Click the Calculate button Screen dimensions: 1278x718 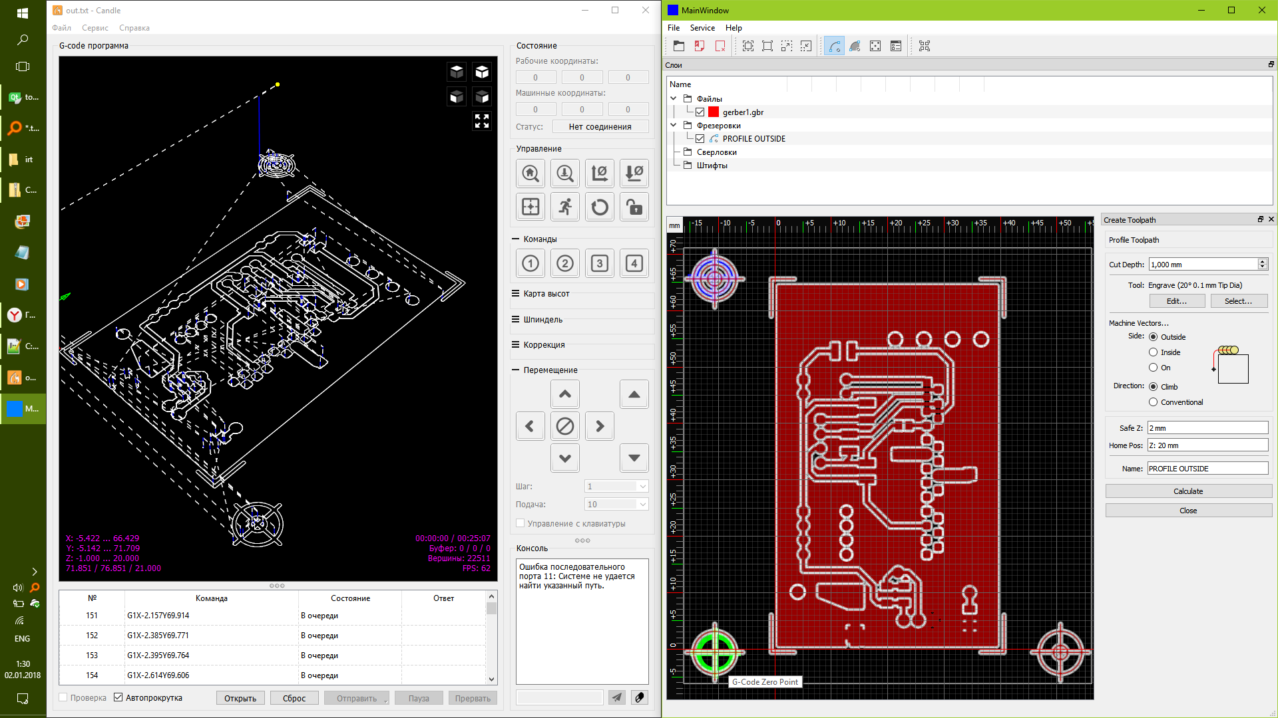pyautogui.click(x=1188, y=491)
